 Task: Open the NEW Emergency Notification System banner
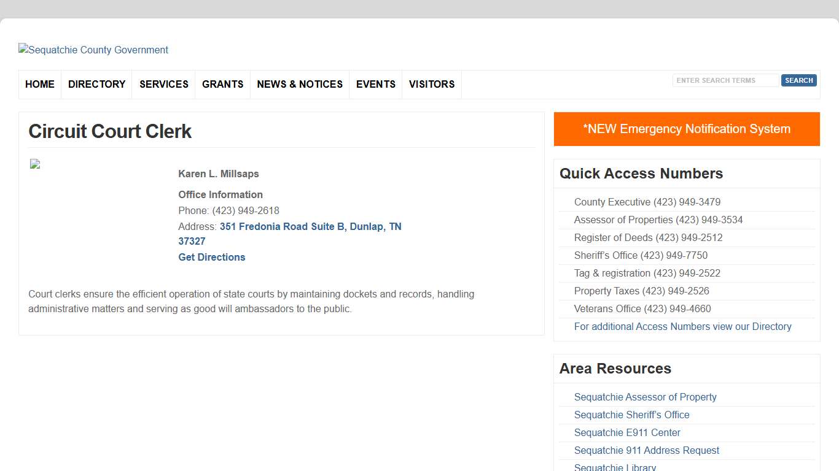coord(687,129)
